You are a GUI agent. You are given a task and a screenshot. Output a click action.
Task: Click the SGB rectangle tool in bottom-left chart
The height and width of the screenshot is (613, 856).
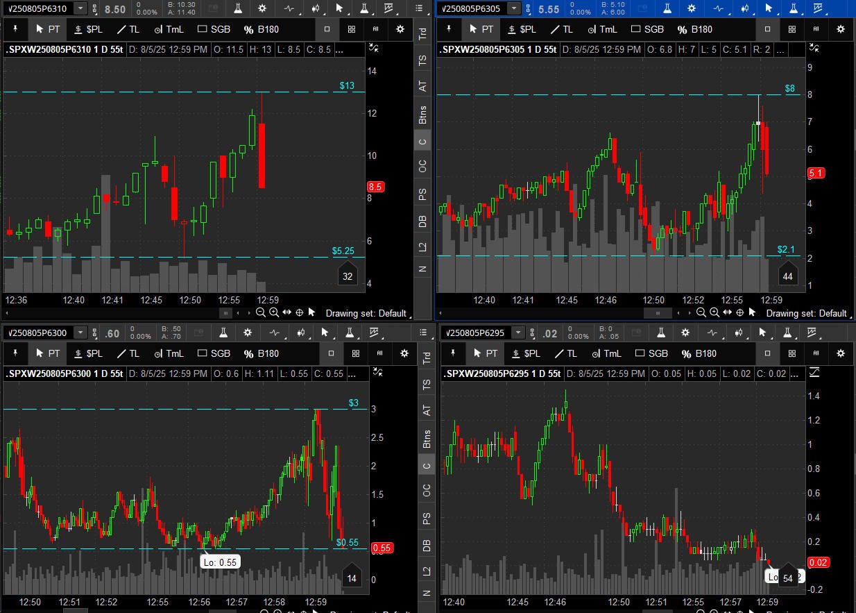(214, 353)
